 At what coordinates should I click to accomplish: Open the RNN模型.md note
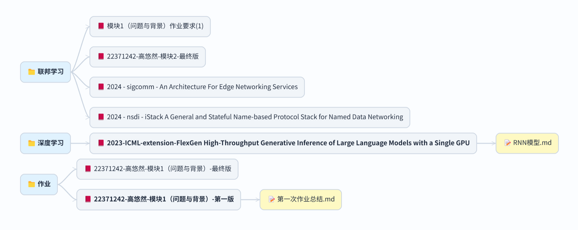click(x=532, y=143)
